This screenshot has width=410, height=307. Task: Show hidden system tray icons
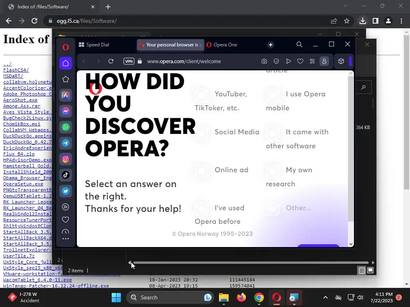point(326,297)
